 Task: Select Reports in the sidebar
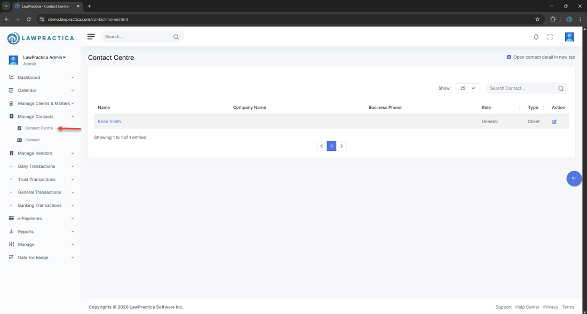(26, 232)
